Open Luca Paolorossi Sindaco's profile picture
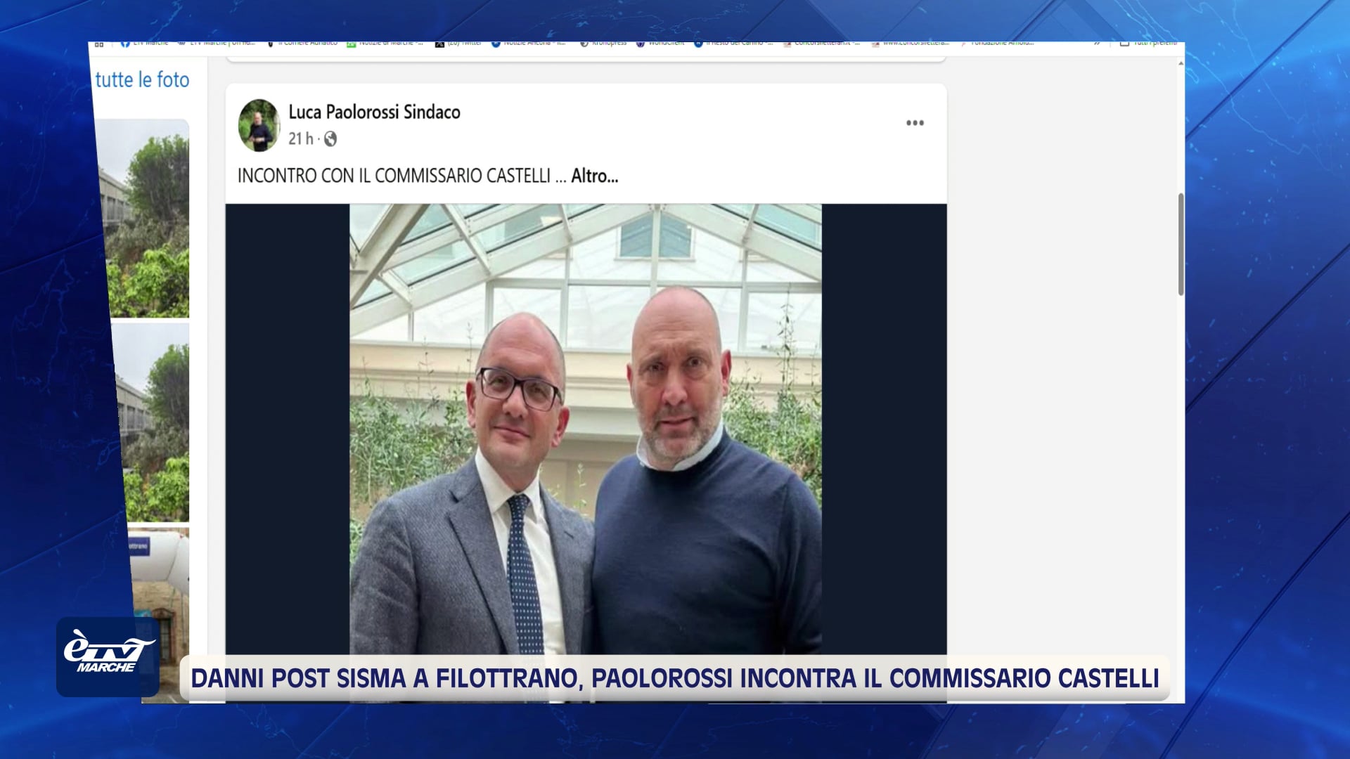Viewport: 1350px width, 759px height. [x=259, y=125]
